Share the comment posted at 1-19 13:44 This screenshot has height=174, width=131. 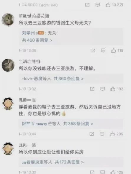(91, 134)
